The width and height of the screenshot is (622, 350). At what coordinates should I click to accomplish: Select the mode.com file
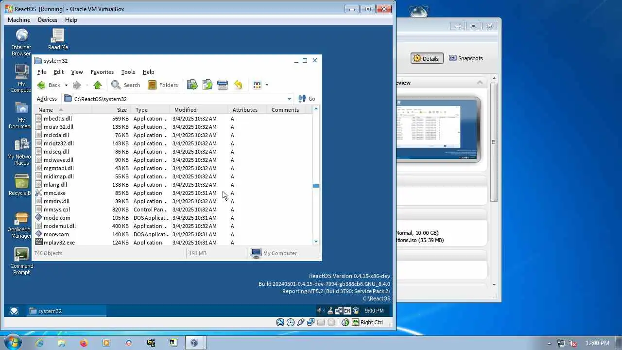(x=56, y=218)
